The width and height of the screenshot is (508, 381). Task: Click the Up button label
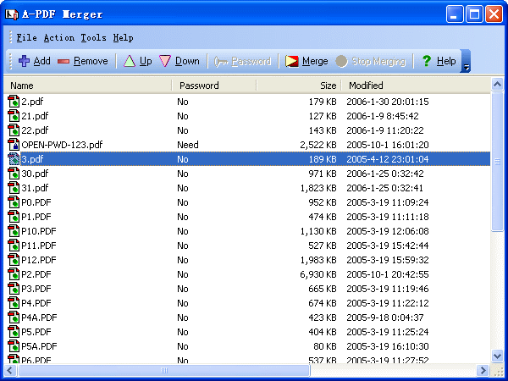point(146,61)
